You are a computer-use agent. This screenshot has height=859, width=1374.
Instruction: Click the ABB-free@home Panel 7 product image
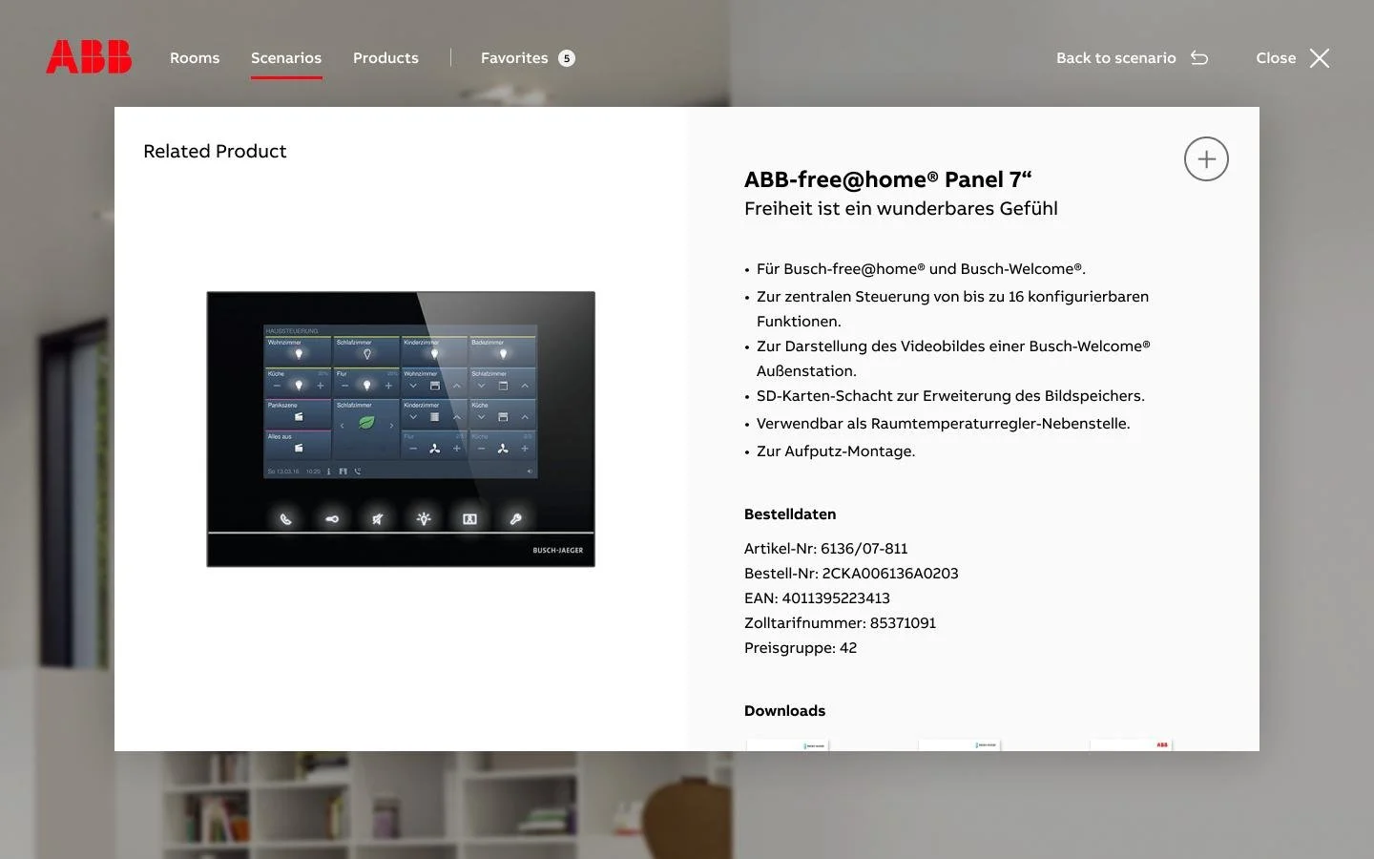[x=401, y=429]
